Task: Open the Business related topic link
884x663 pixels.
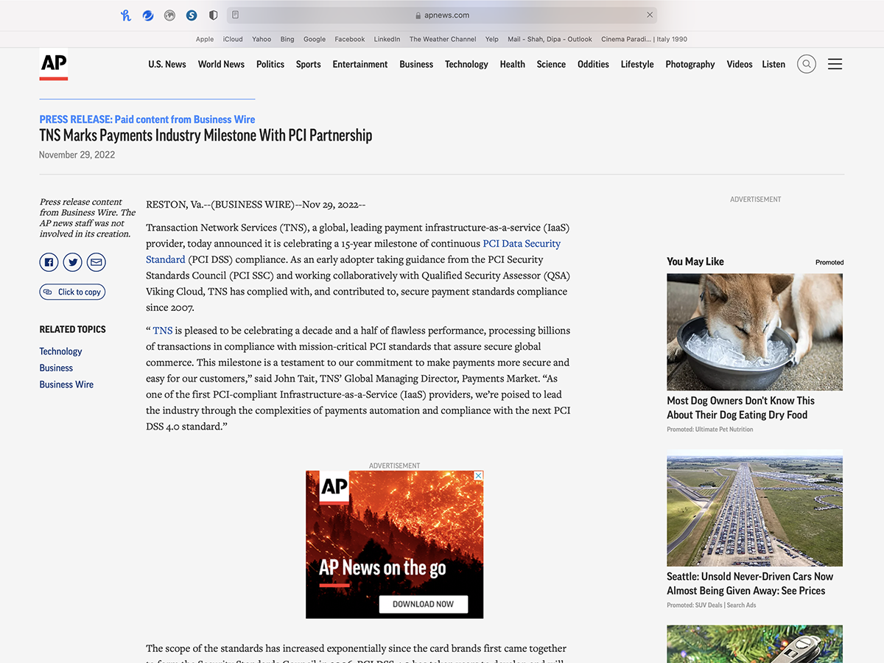Action: pyautogui.click(x=56, y=368)
